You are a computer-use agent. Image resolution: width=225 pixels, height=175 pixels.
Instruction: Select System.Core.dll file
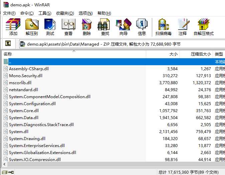(x=114, y=110)
